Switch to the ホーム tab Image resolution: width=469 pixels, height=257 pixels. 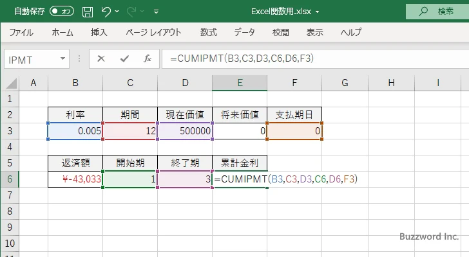tap(62, 32)
